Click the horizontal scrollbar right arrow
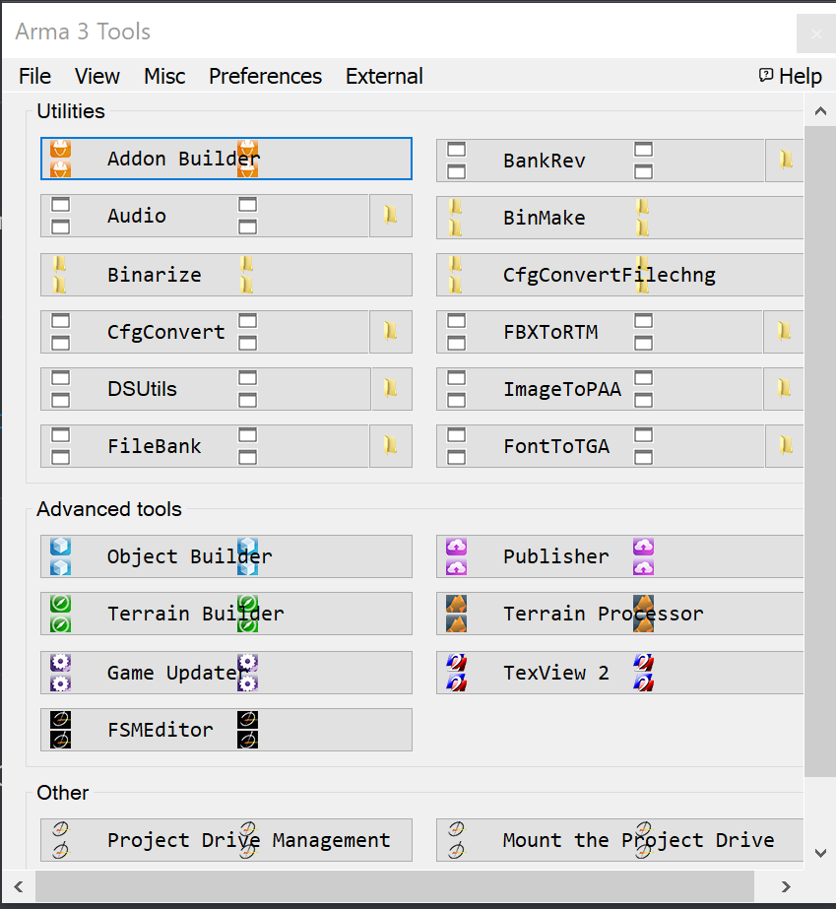836x909 pixels. click(786, 886)
